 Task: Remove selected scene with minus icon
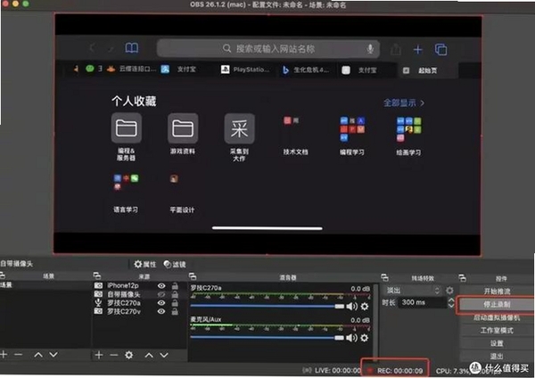19,355
